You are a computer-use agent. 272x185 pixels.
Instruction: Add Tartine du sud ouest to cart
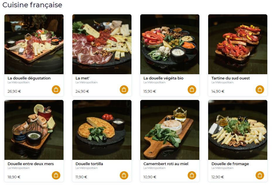coord(260,89)
